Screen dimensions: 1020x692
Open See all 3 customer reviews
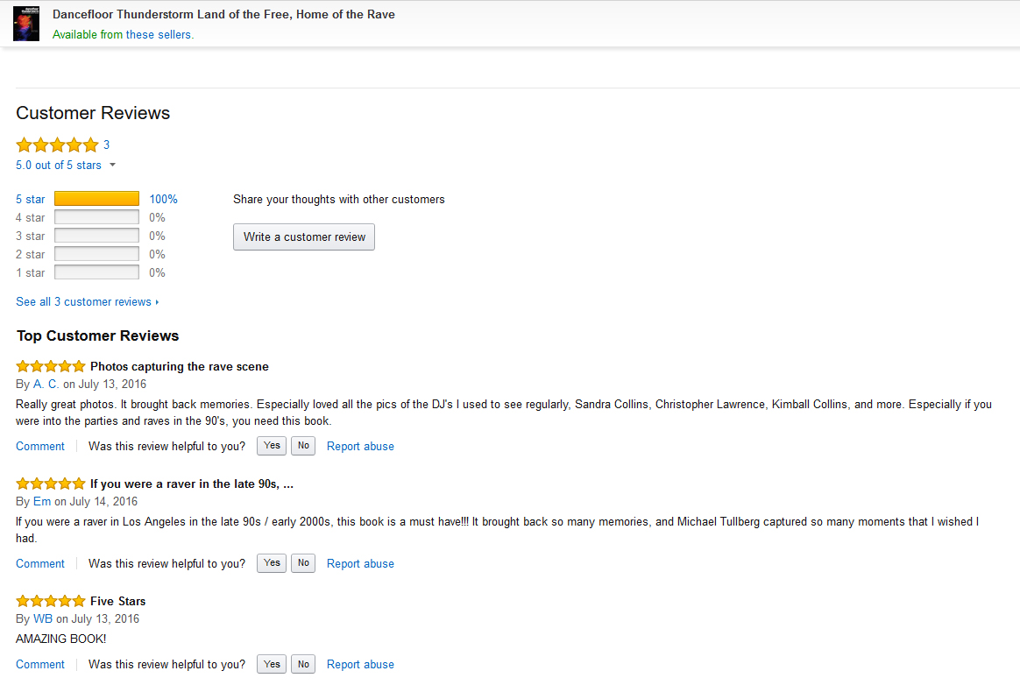[87, 302]
